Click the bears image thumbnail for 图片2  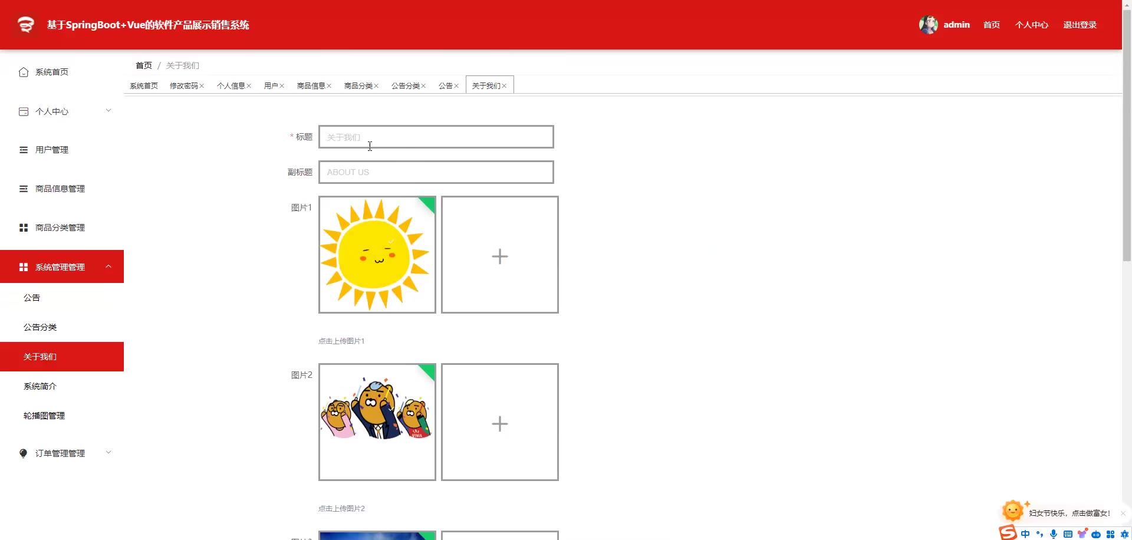tap(377, 422)
